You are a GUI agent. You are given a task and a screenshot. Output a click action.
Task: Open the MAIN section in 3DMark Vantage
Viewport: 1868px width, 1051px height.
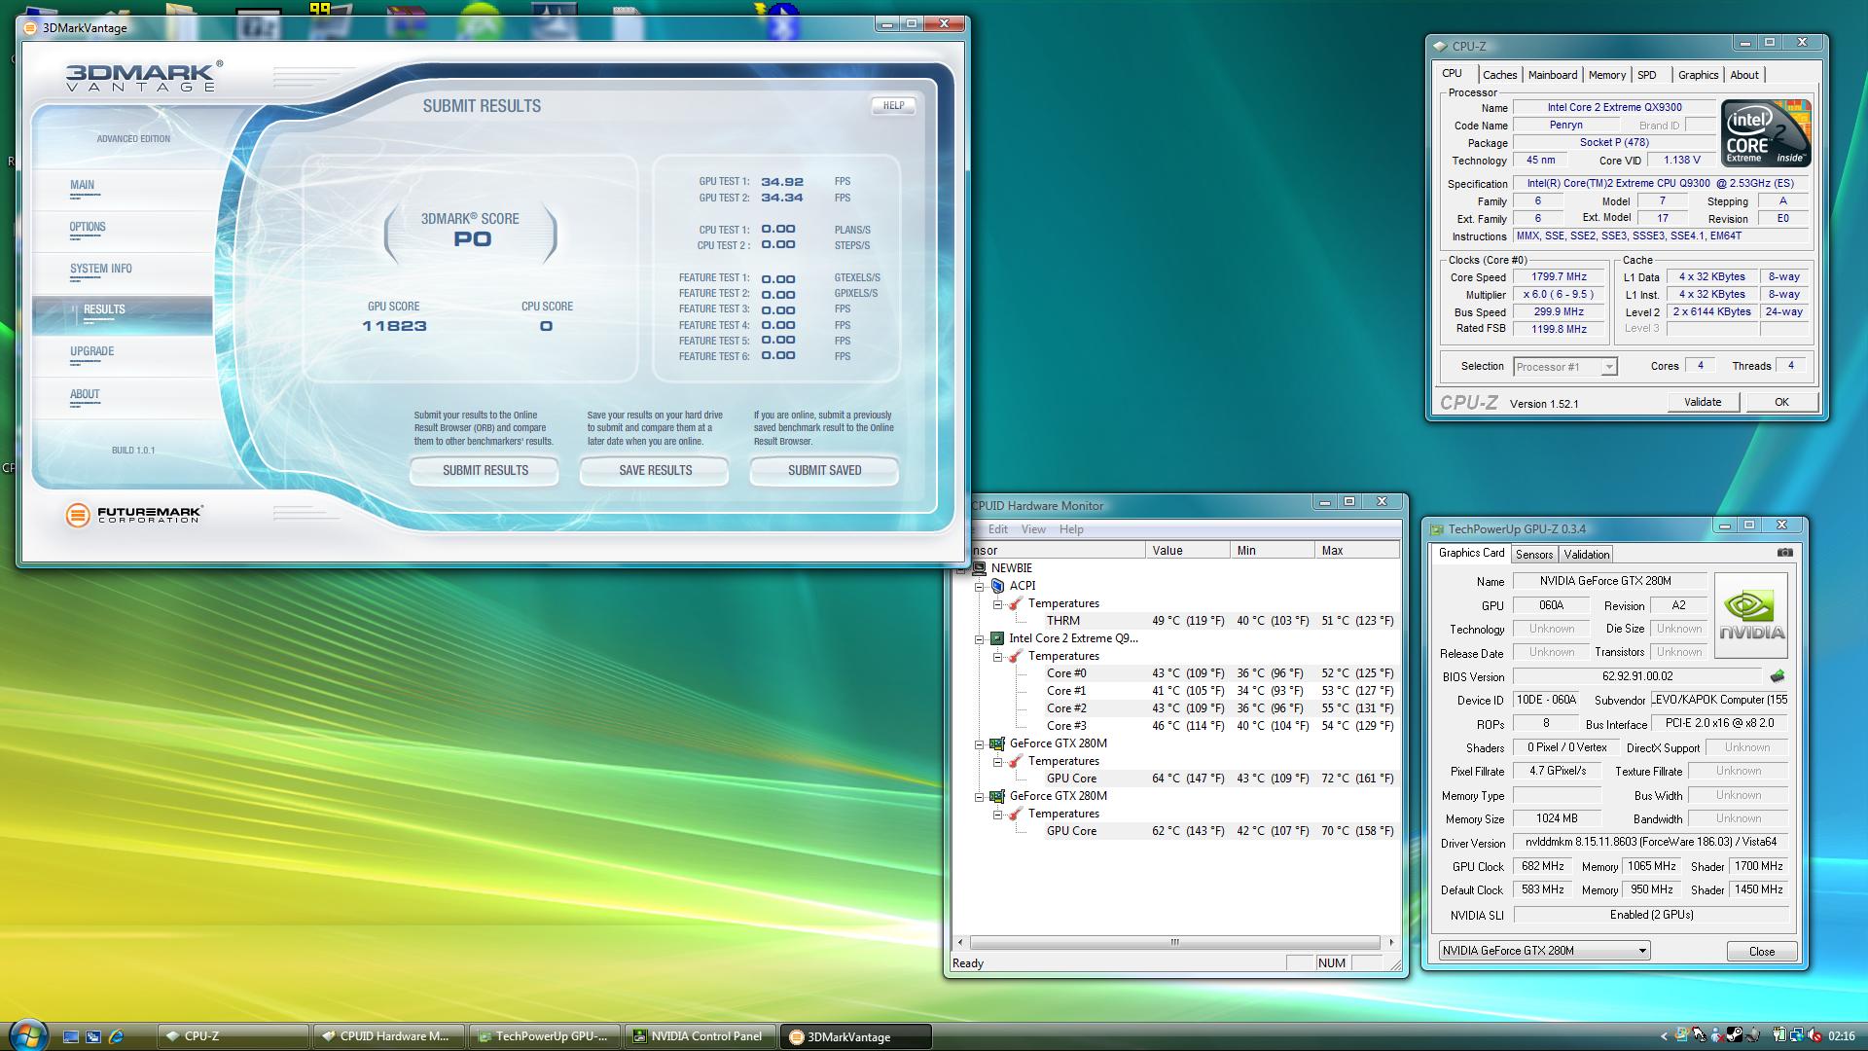coord(123,189)
